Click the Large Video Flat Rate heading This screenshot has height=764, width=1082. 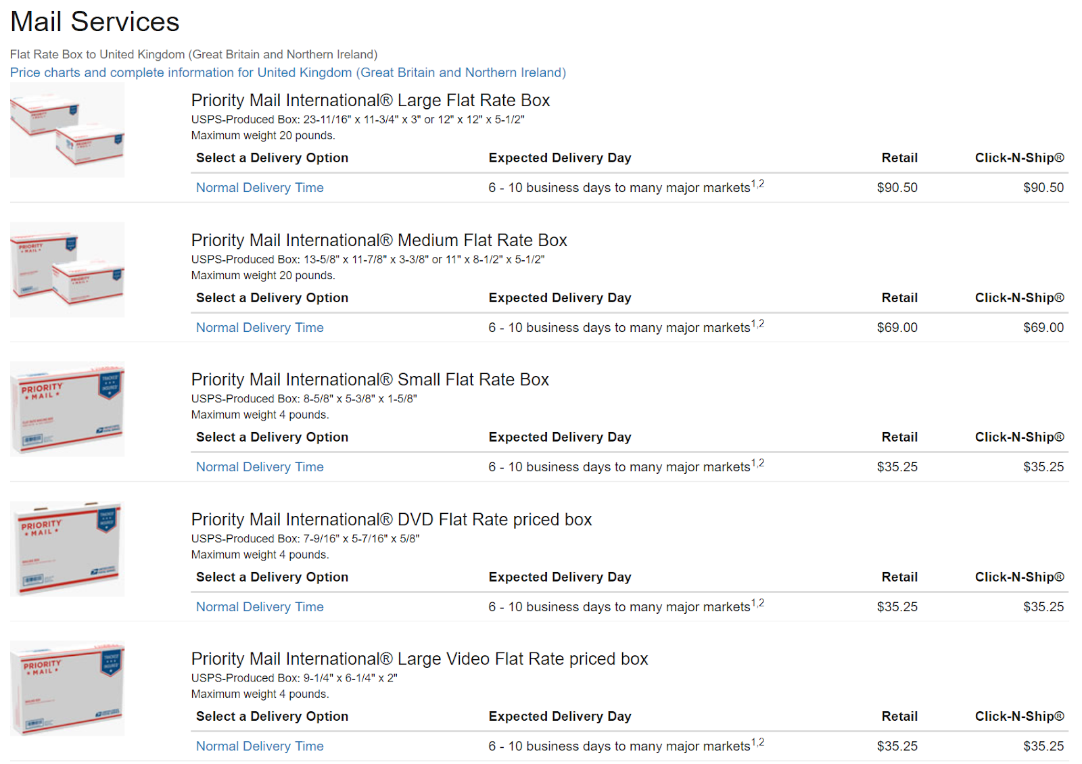pyautogui.click(x=419, y=659)
